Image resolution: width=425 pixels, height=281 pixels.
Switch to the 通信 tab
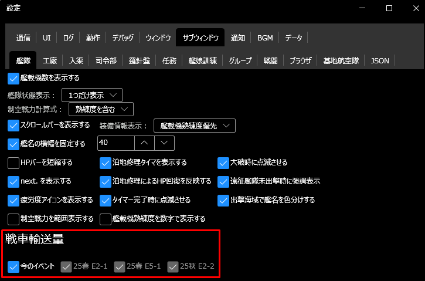(23, 38)
